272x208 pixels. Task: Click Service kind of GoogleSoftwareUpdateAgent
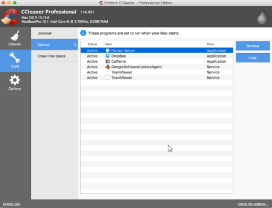213,67
